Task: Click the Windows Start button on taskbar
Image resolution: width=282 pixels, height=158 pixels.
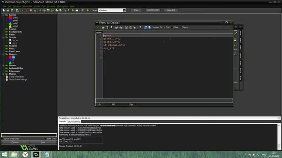Action: click(4, 154)
